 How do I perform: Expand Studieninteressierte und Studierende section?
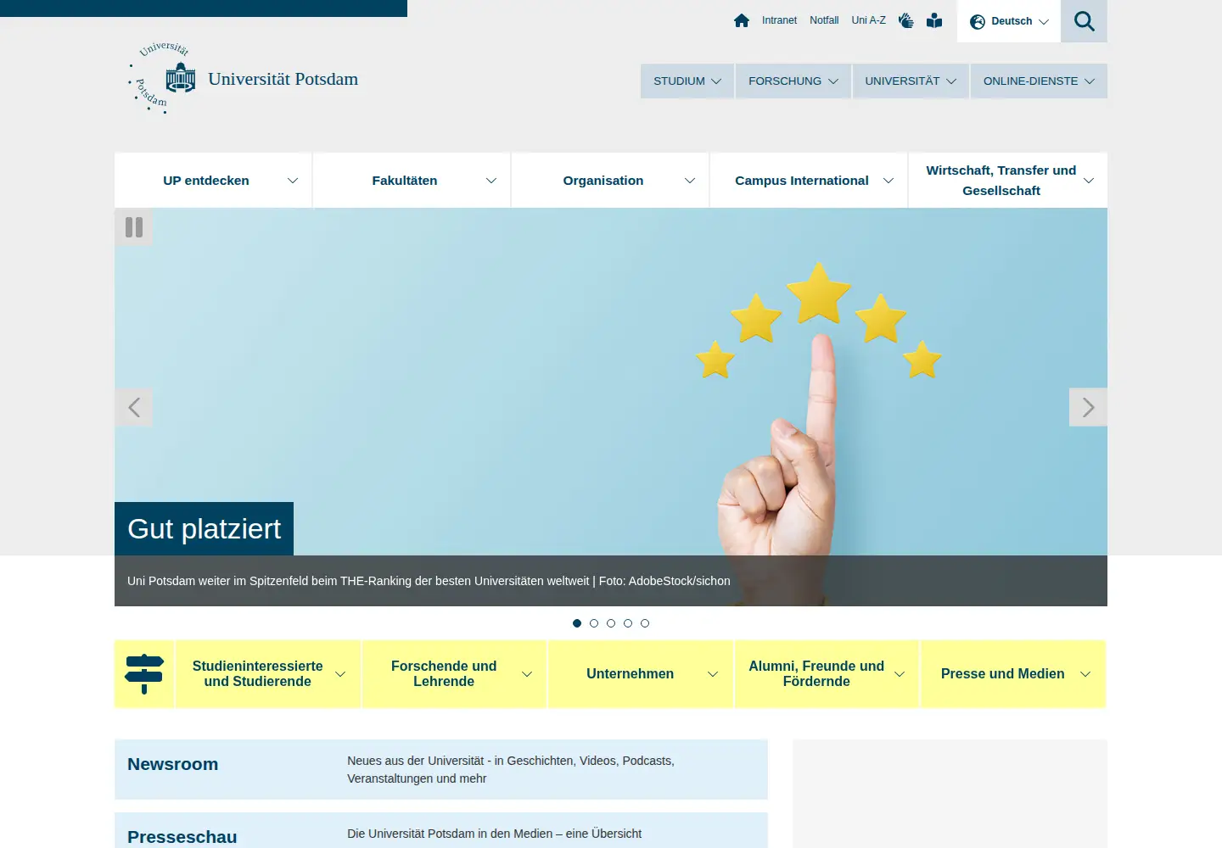click(268, 674)
